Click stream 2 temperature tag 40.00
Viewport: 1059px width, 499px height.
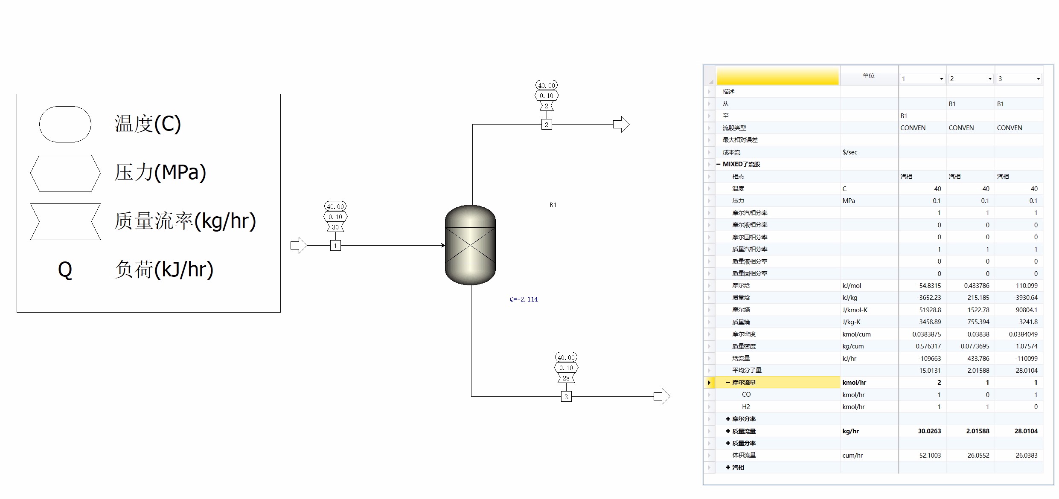pyautogui.click(x=547, y=85)
